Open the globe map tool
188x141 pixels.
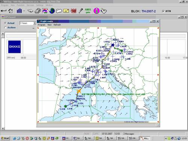click(x=52, y=11)
